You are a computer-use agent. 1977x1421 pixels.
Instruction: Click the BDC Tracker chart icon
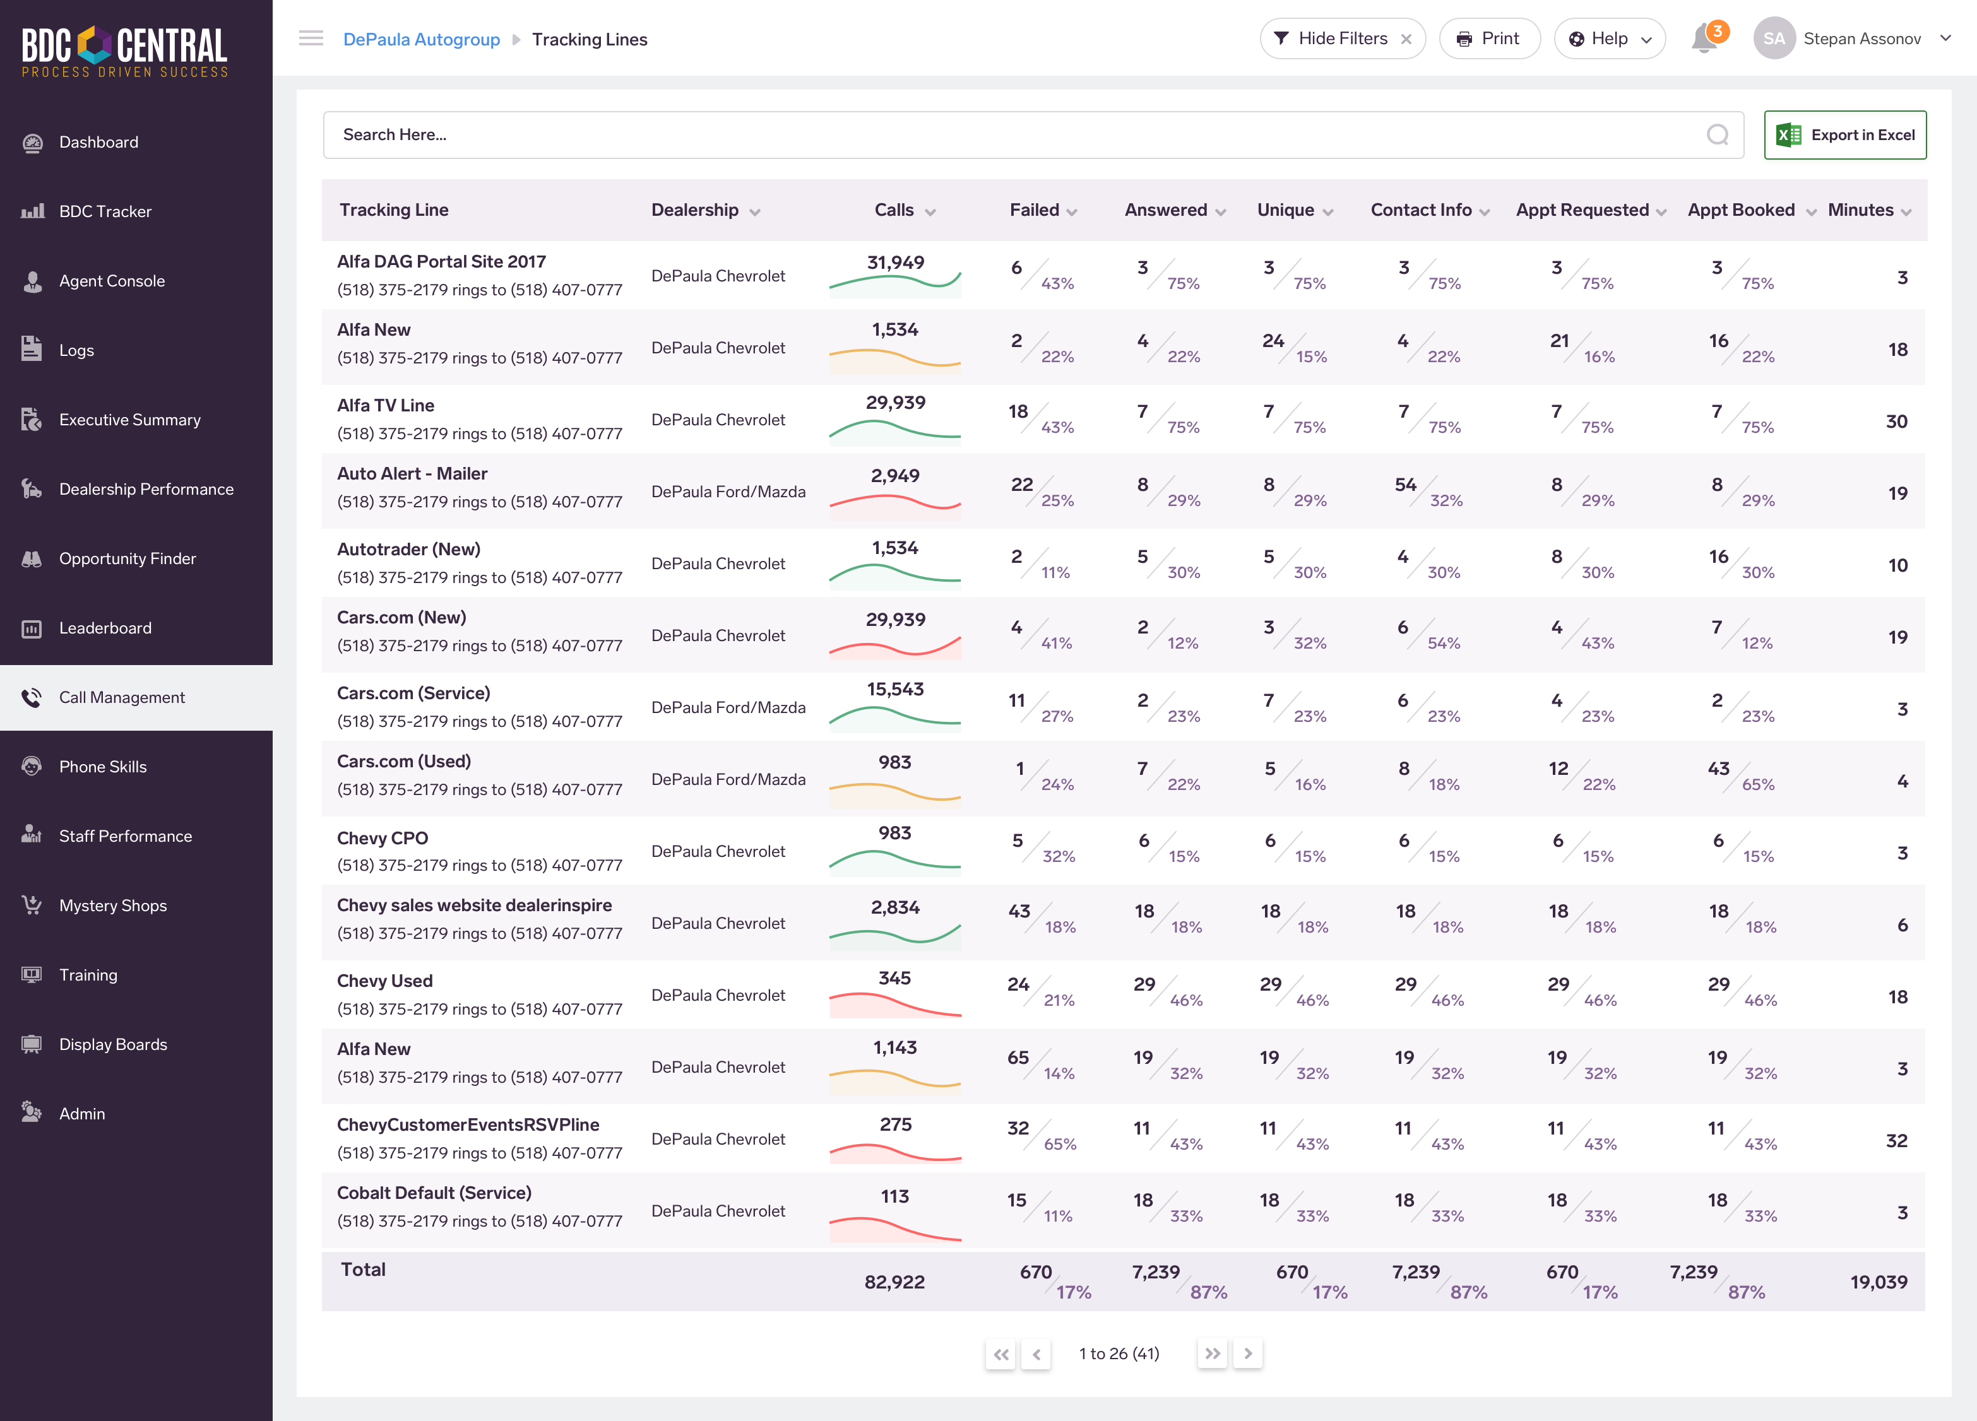click(32, 212)
